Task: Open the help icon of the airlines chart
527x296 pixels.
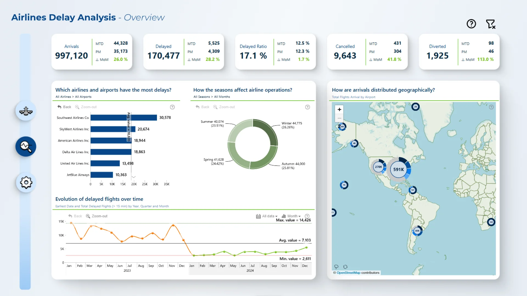Action: tap(172, 107)
